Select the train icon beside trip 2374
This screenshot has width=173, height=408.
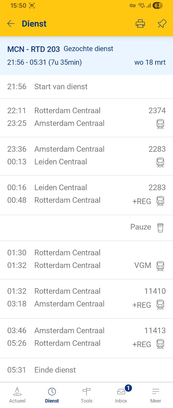point(160,124)
